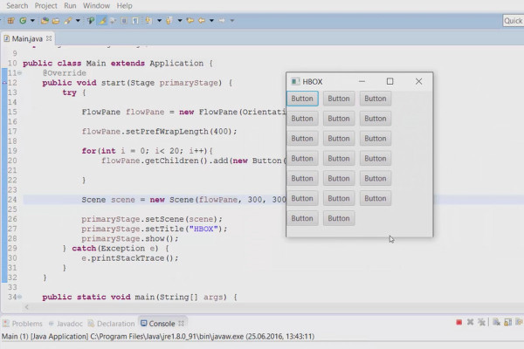The height and width of the screenshot is (349, 524).
Task: Click the 'primaryStage.setTitle("HBOX");' code line
Action: tap(155, 229)
